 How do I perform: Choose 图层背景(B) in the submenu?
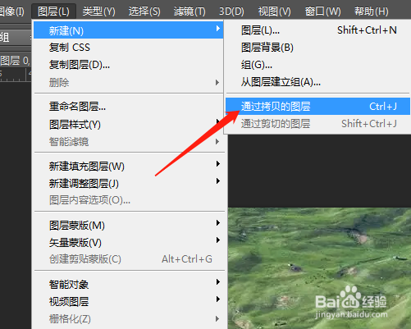tap(317, 48)
